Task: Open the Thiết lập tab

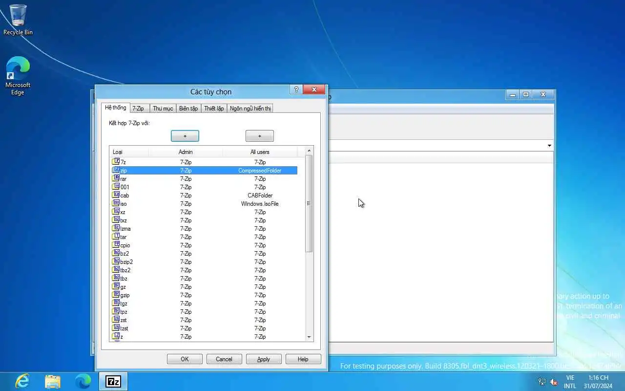Action: (214, 109)
